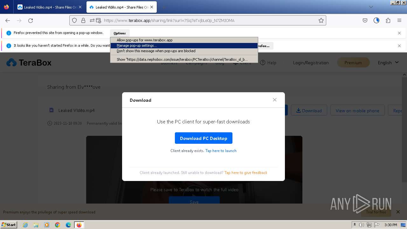Open the Windows Start menu
The width and height of the screenshot is (407, 229).
(9, 225)
